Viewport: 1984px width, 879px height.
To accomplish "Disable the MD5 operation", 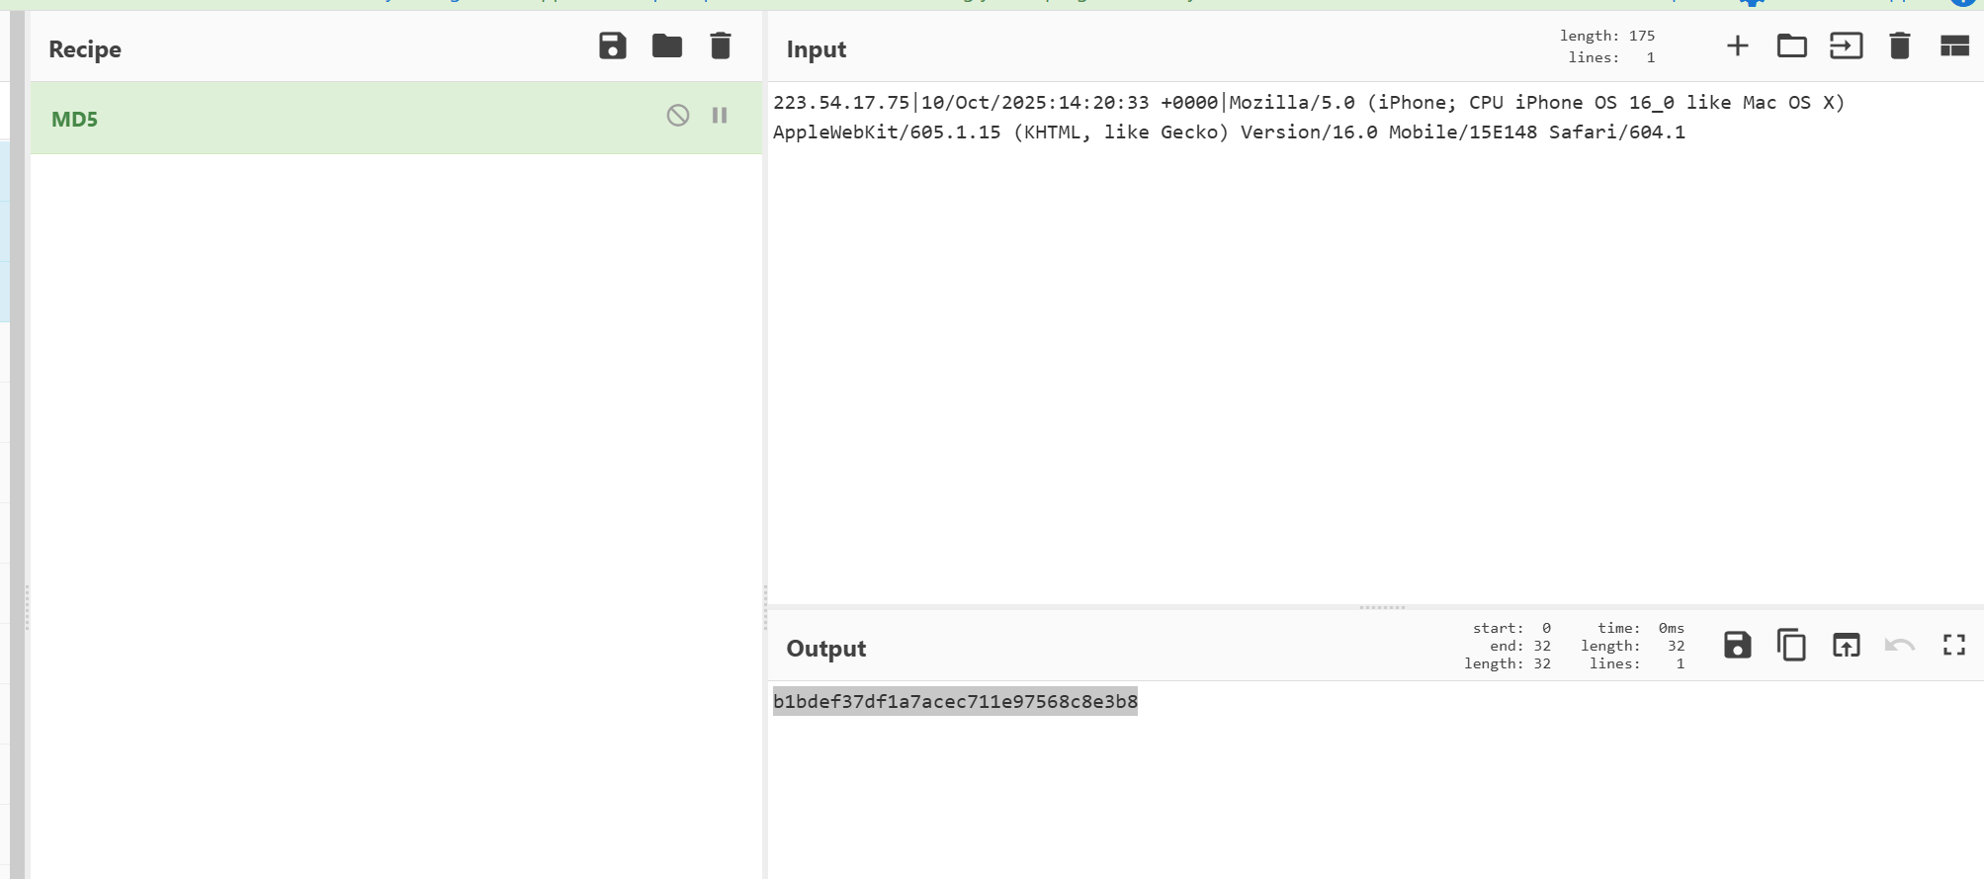I will tap(677, 116).
